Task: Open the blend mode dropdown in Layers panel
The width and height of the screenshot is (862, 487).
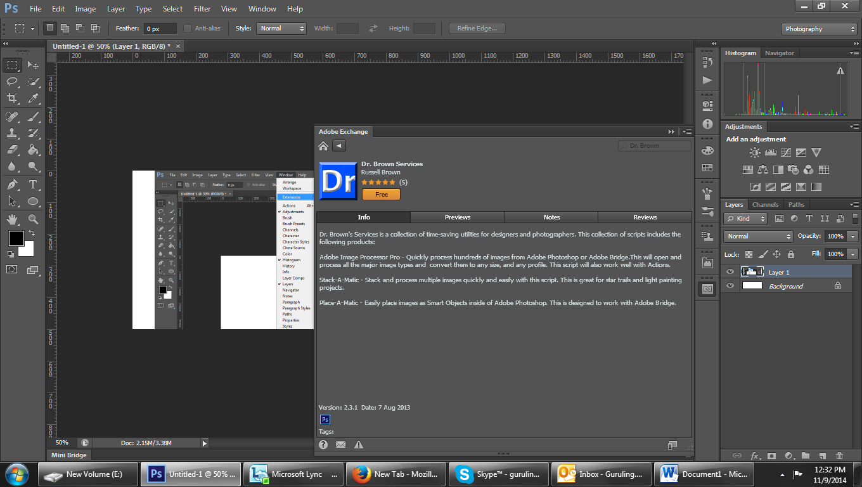Action: click(757, 236)
